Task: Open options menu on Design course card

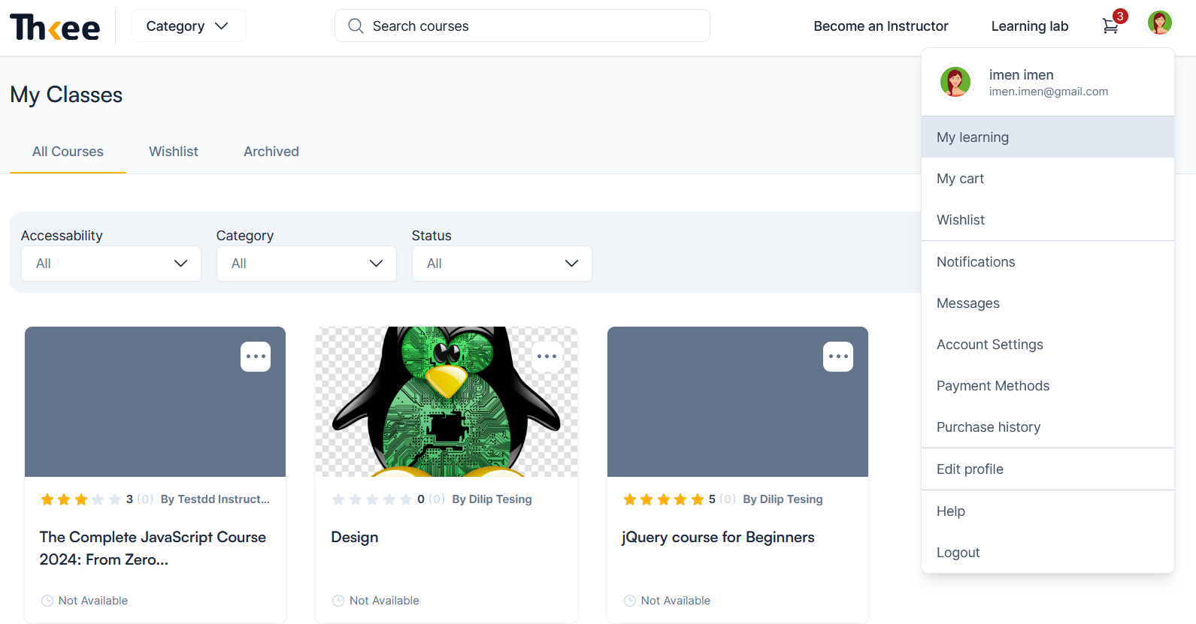Action: pos(547,357)
